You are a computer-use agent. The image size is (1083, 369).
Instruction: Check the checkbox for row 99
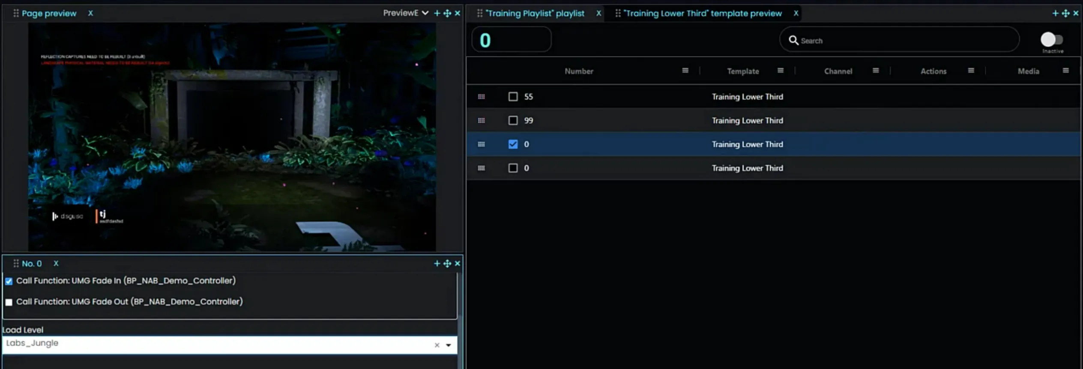(513, 120)
